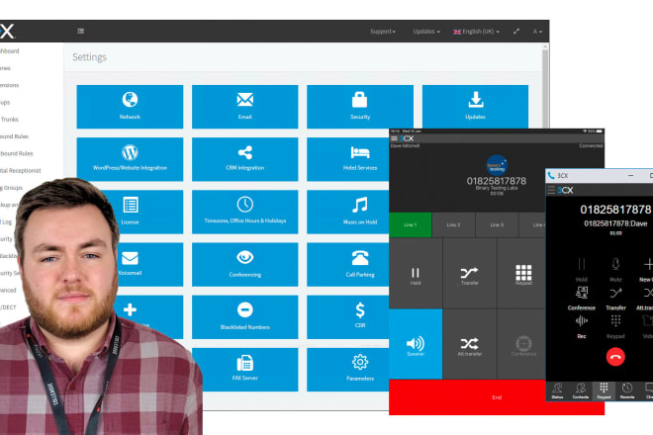This screenshot has width=653, height=435.
Task: Click the red hang-up button in softphone
Action: tap(615, 357)
